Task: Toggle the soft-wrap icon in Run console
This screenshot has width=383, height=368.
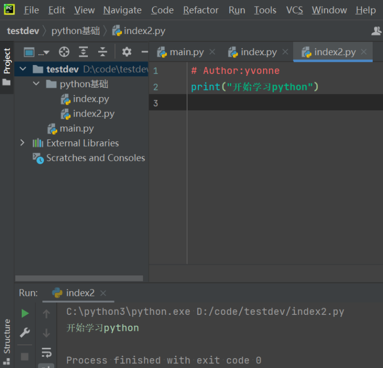Action: (47, 353)
